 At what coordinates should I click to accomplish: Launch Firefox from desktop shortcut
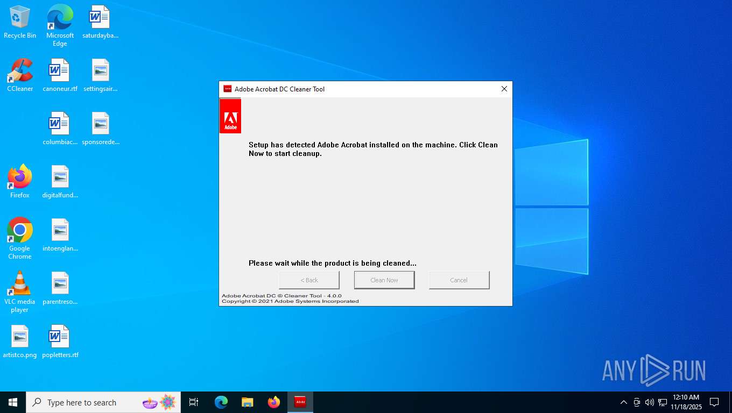20,182
